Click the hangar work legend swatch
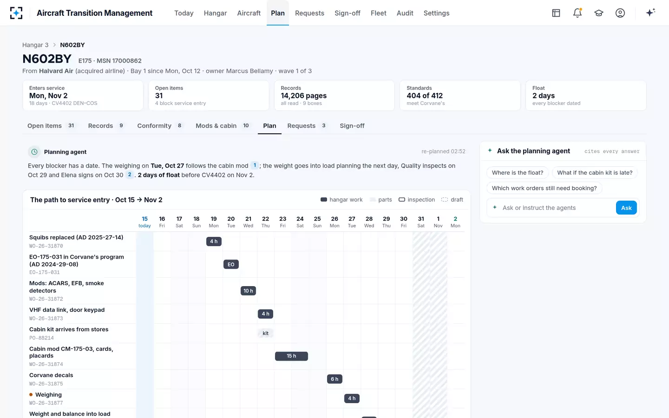The image size is (669, 418). coord(324,200)
